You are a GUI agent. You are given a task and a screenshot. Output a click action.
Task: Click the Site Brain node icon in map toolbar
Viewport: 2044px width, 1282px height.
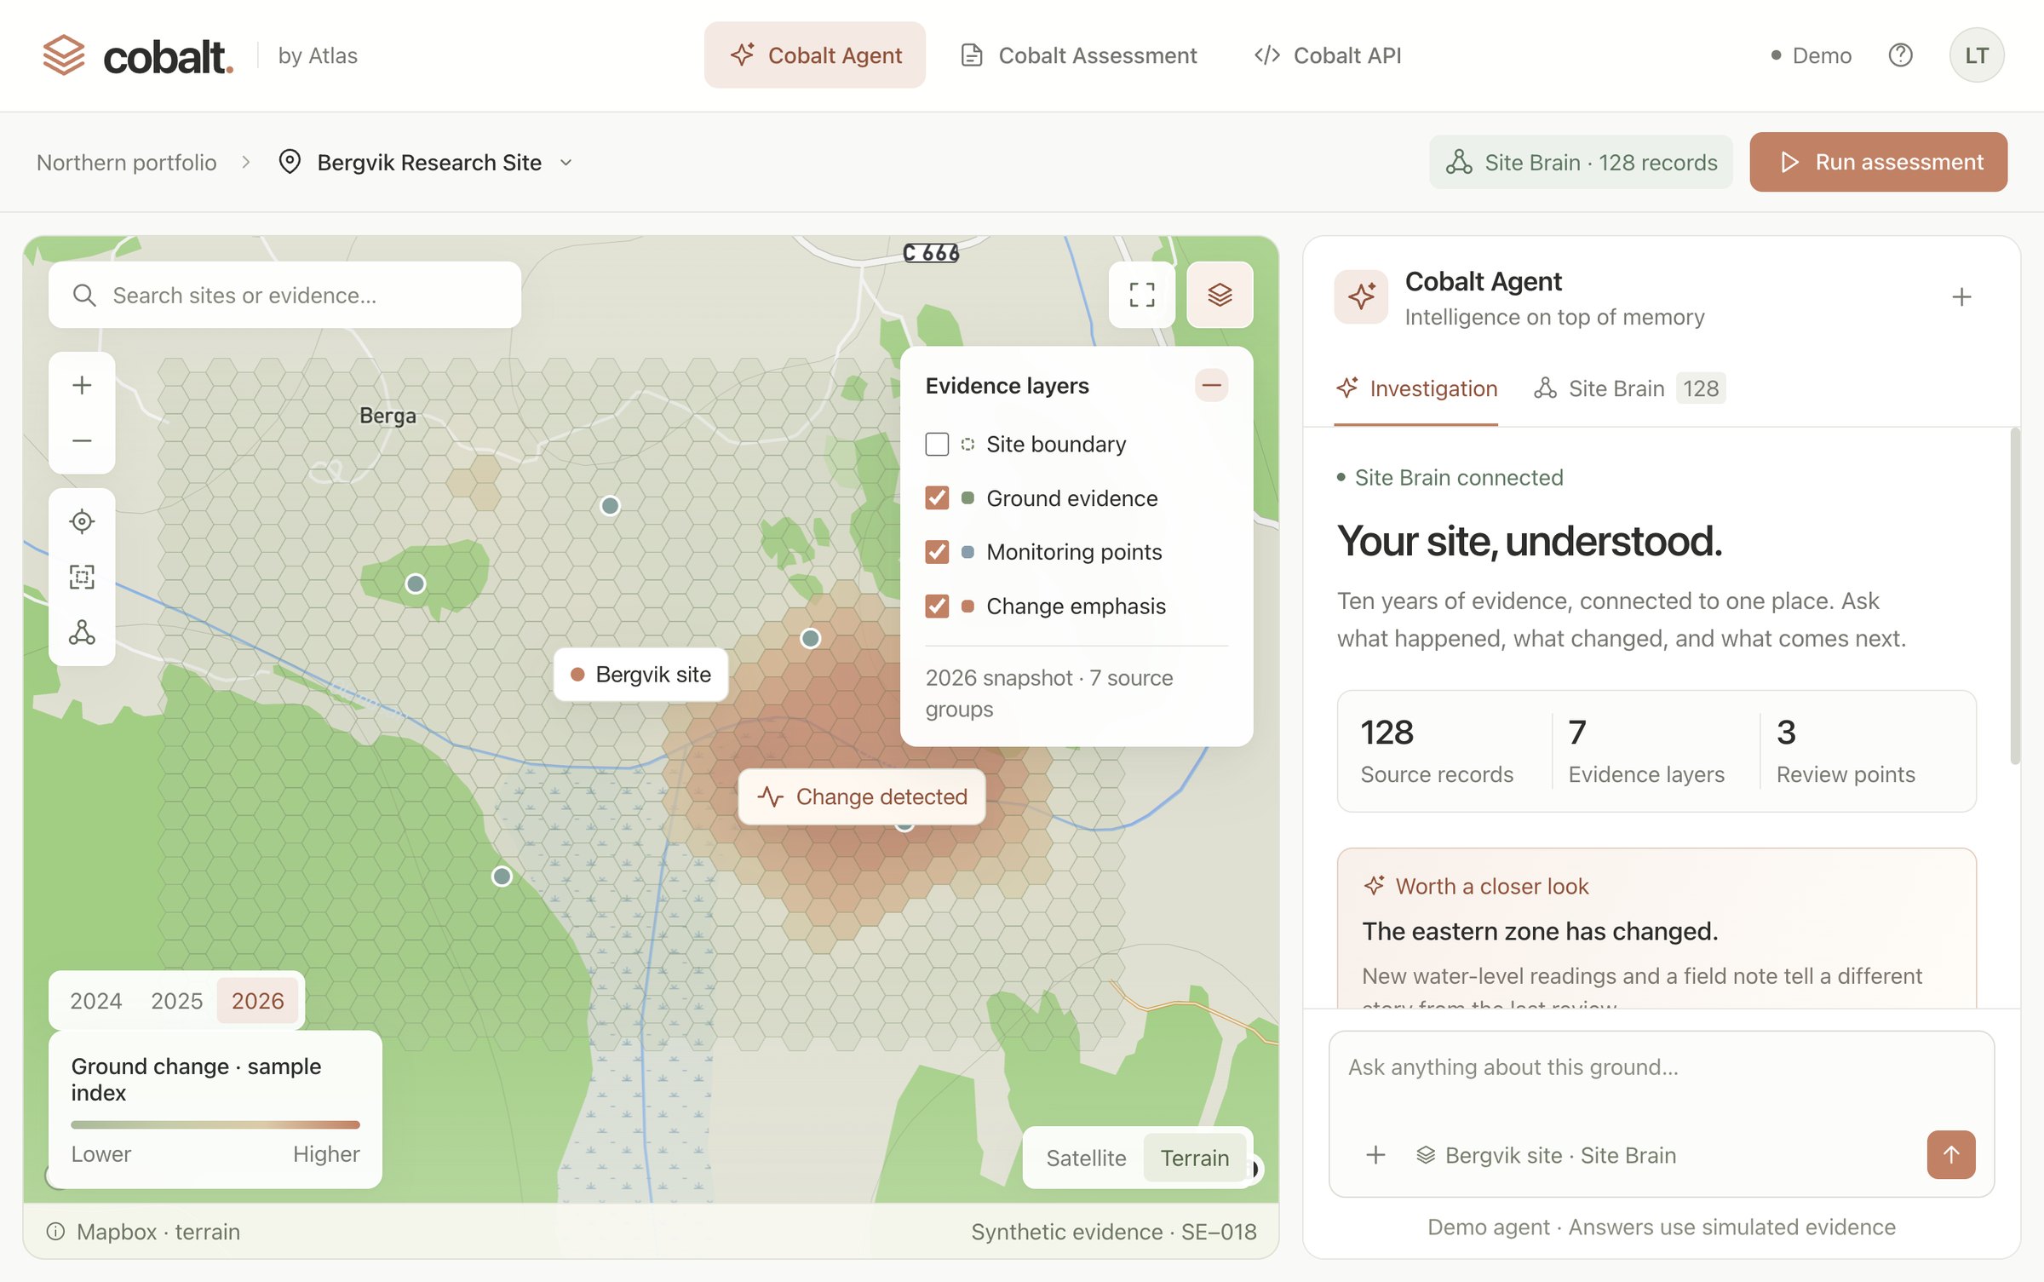click(82, 632)
